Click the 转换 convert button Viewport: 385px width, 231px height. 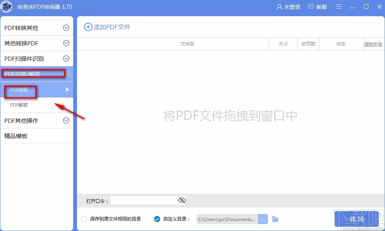coord(356,219)
